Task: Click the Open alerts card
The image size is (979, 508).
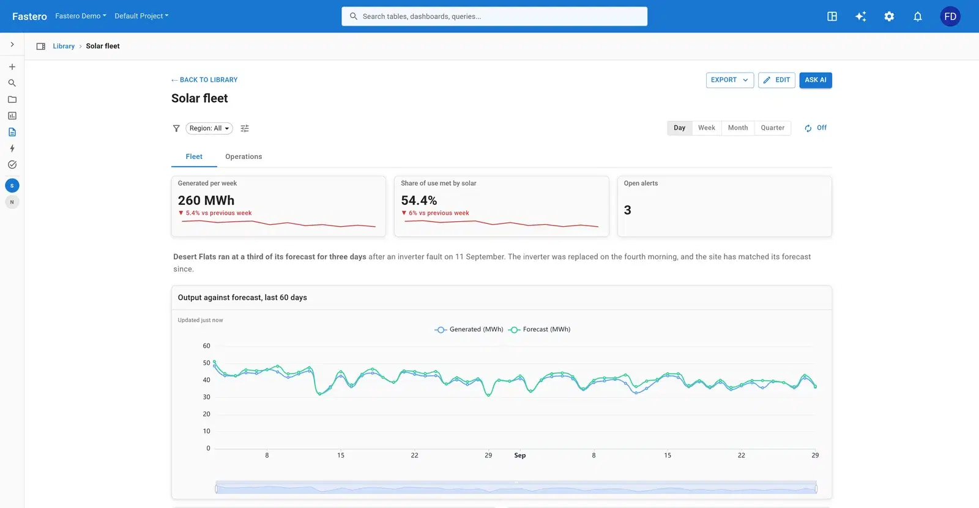Action: pyautogui.click(x=724, y=207)
